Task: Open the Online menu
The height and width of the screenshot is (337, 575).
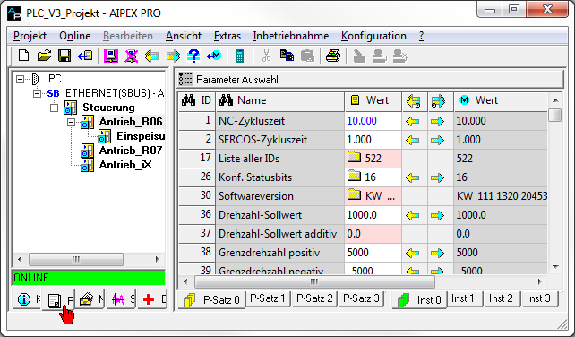Action: pyautogui.click(x=75, y=36)
